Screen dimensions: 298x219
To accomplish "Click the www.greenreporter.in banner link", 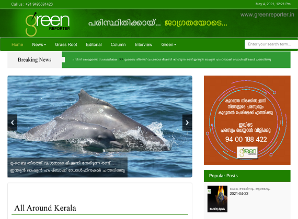I will pos(267,15).
